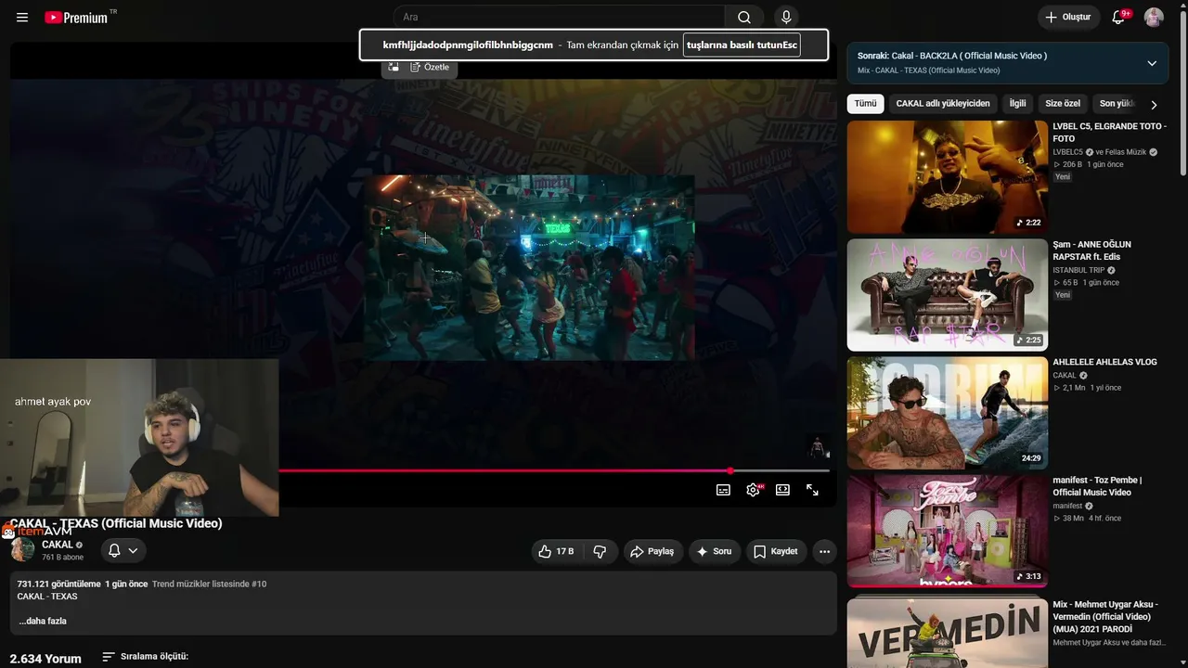1188x668 pixels.
Task: Open subscription notification bell dropdown
Action: 123,550
